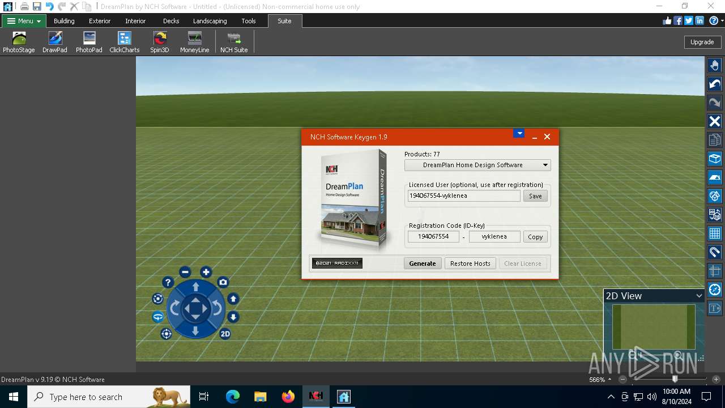Copy the registration code with Copy button
The image size is (725, 408).
click(x=535, y=237)
